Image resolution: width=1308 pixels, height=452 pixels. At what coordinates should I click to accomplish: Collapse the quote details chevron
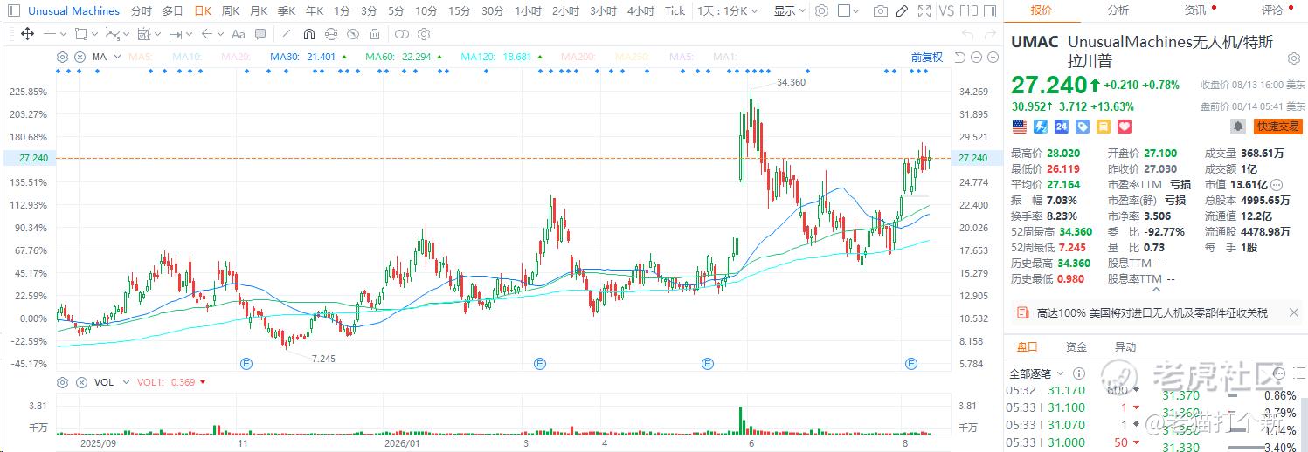point(1156,289)
